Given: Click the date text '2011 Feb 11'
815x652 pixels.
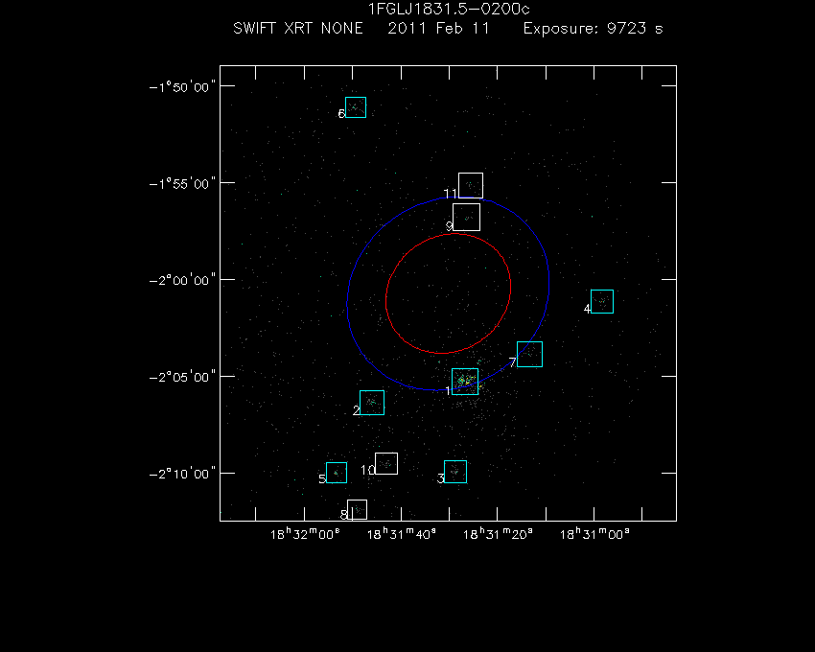Looking at the screenshot, I should (439, 28).
